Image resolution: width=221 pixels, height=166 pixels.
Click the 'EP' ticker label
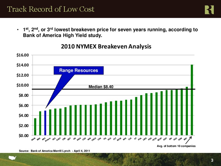pos(135,139)
